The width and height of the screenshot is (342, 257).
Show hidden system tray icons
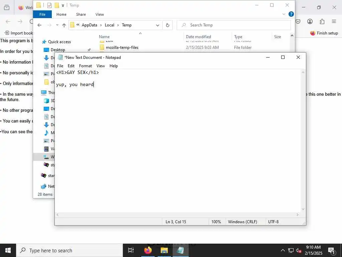pyautogui.click(x=283, y=250)
